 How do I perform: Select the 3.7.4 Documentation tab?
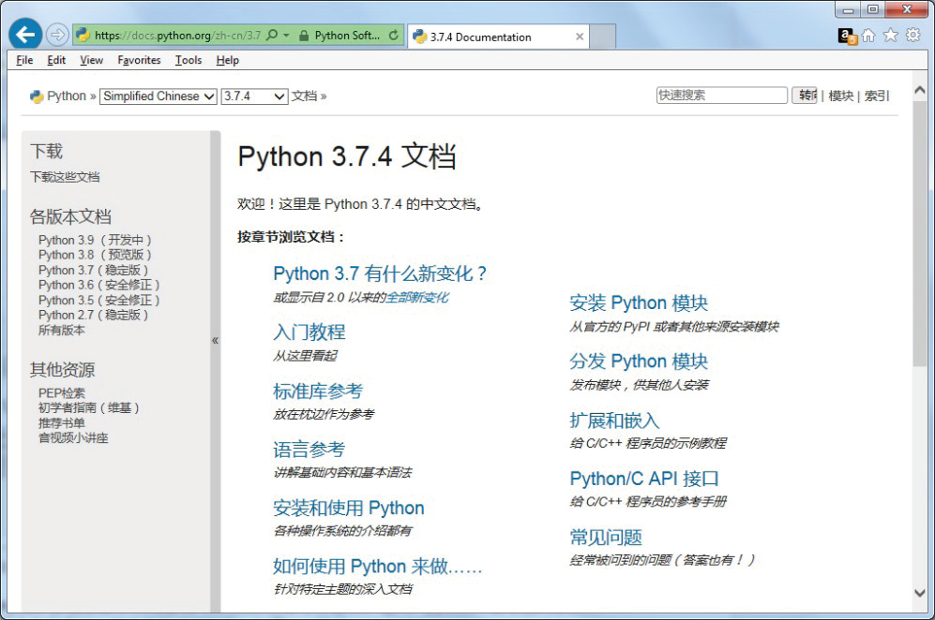pos(498,37)
